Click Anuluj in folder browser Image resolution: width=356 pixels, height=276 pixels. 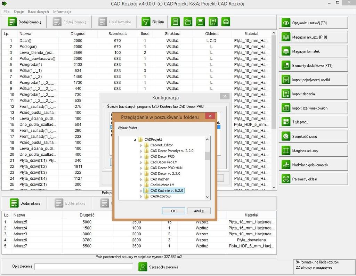[x=199, y=211]
